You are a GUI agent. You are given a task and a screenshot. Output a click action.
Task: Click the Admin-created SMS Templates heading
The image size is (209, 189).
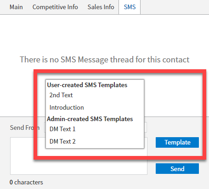click(90, 119)
